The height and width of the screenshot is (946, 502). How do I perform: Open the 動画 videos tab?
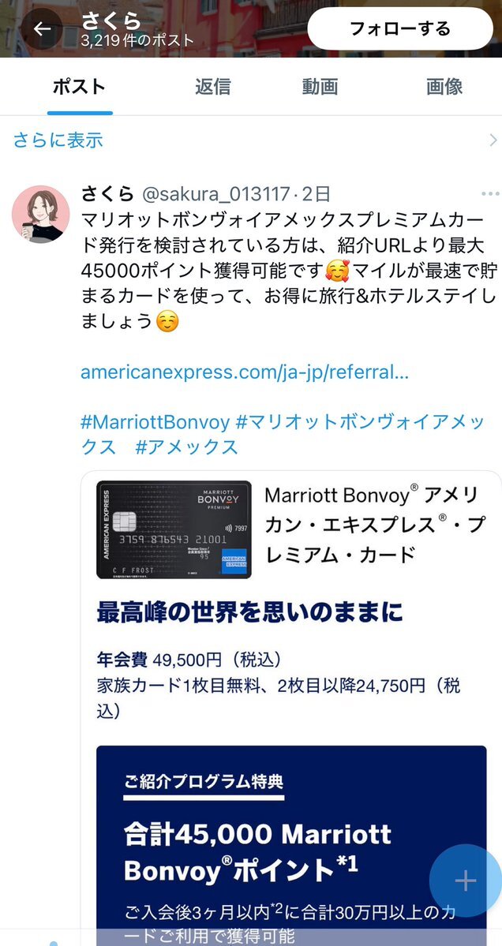click(x=320, y=86)
